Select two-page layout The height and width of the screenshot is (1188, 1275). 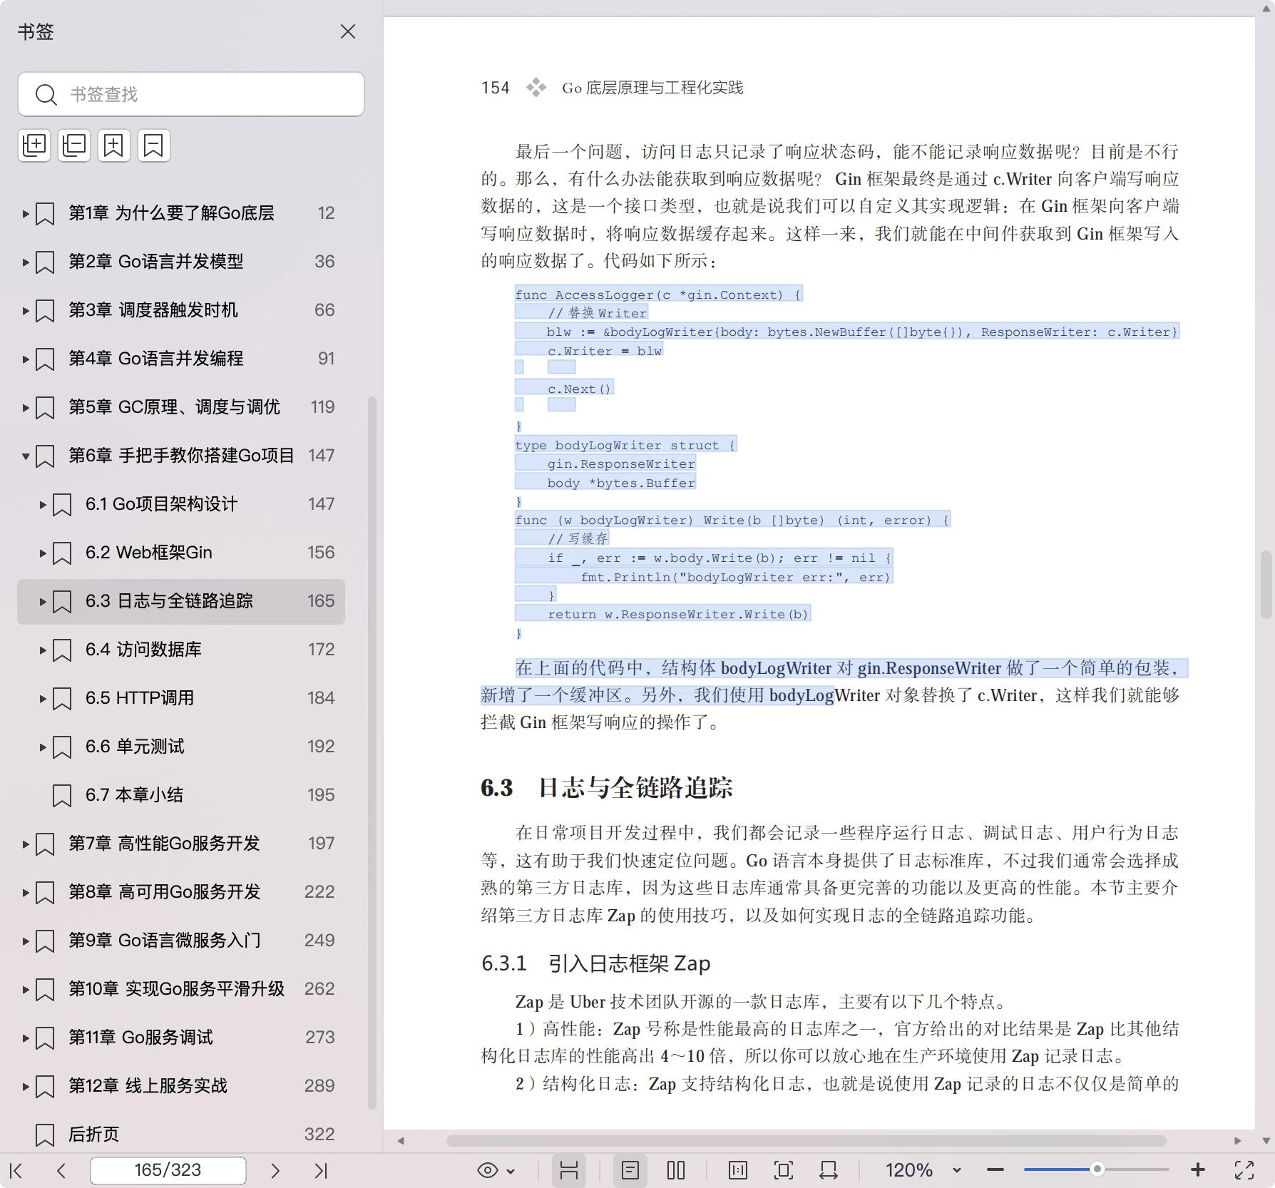pos(676,1170)
